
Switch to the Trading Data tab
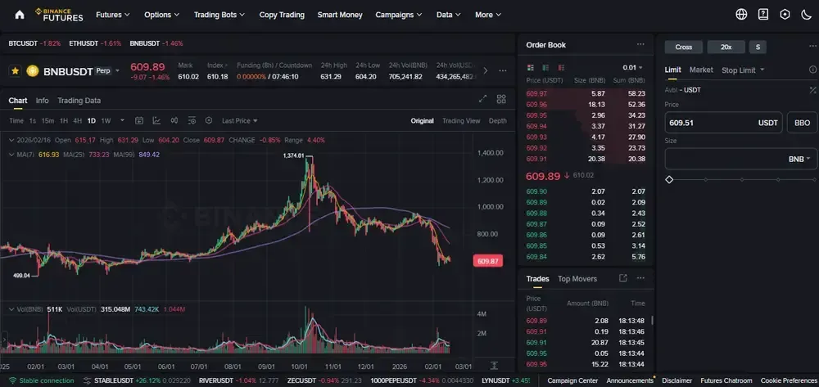(79, 100)
